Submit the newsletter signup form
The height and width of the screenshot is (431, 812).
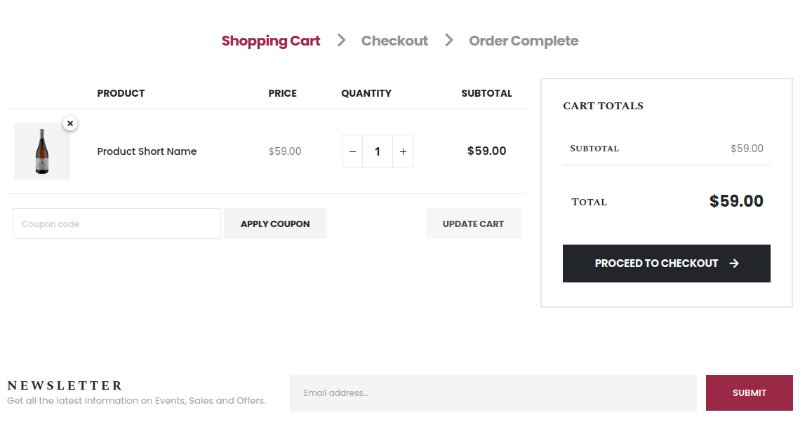click(x=749, y=393)
